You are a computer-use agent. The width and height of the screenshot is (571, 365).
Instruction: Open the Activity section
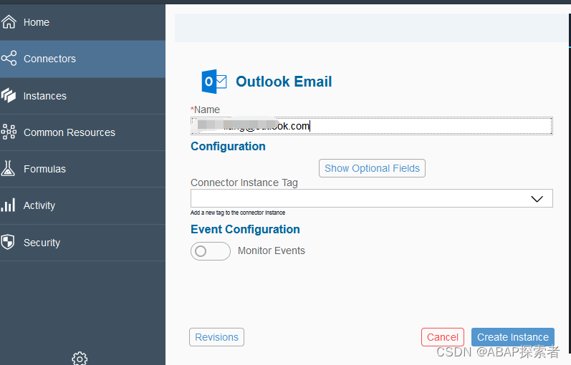coord(82,205)
